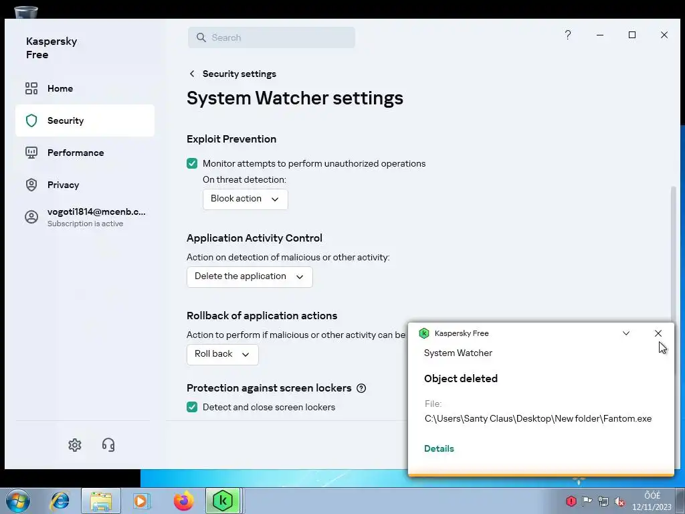Focus the Search input field

pos(272,37)
